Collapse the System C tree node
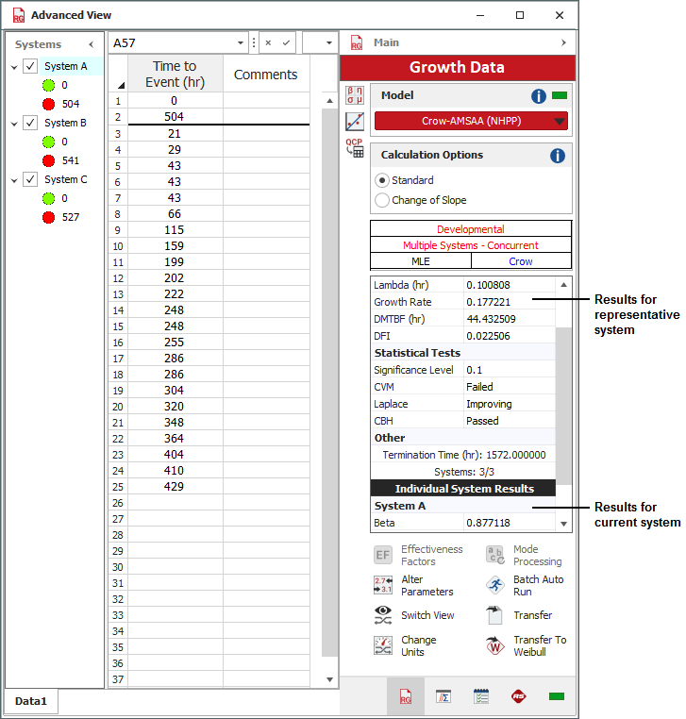This screenshot has height=719, width=686. [14, 179]
